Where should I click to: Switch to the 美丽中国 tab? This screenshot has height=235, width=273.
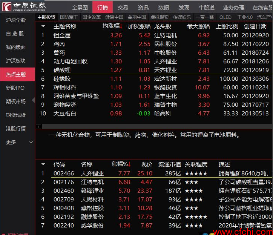[x=137, y=17]
